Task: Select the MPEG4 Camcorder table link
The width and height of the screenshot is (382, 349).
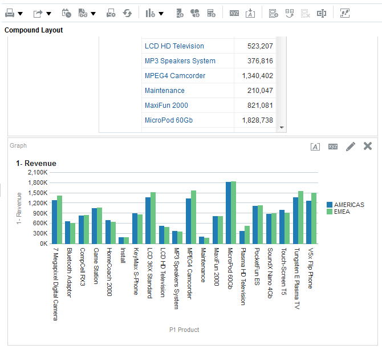Action: 175,76
